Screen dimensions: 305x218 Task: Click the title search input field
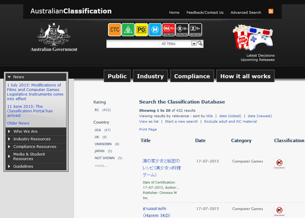point(133,44)
